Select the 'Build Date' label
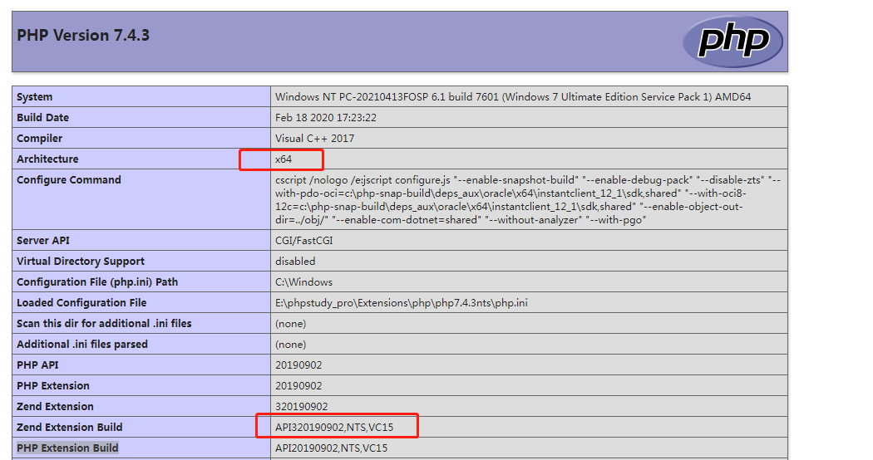Screen dimensions: 873x460 pyautogui.click(x=43, y=117)
